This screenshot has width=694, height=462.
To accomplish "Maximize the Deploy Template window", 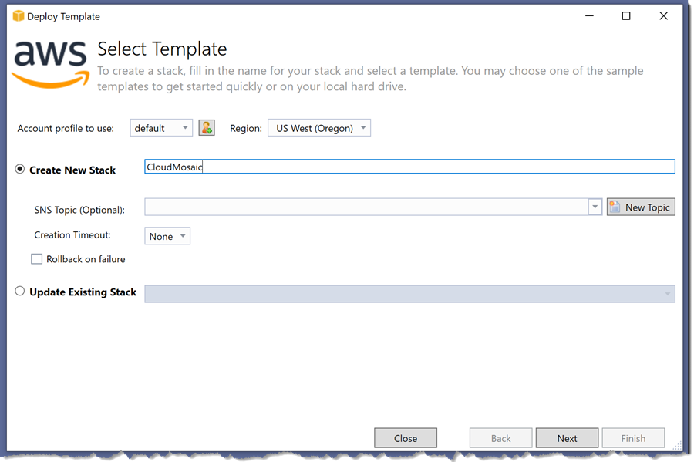I will 626,16.
